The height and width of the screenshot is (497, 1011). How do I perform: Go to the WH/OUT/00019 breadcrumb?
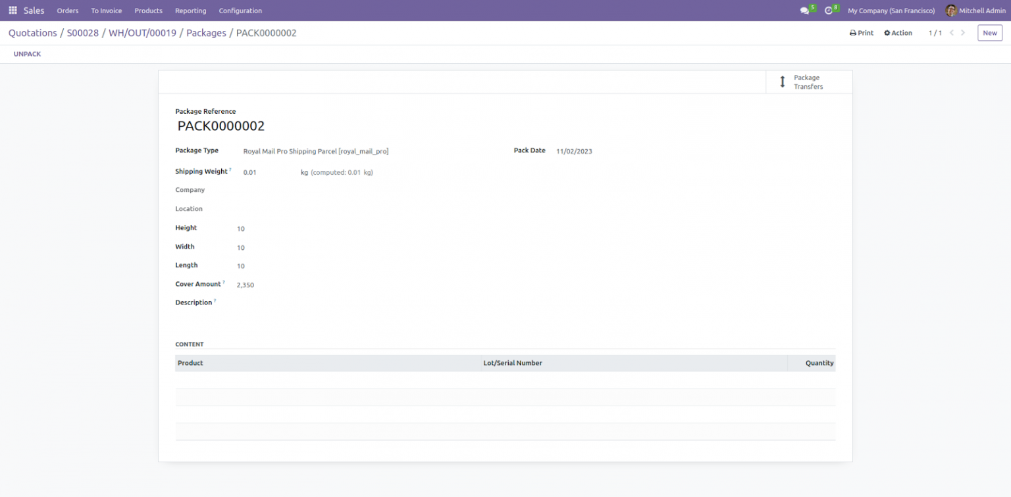tap(143, 33)
